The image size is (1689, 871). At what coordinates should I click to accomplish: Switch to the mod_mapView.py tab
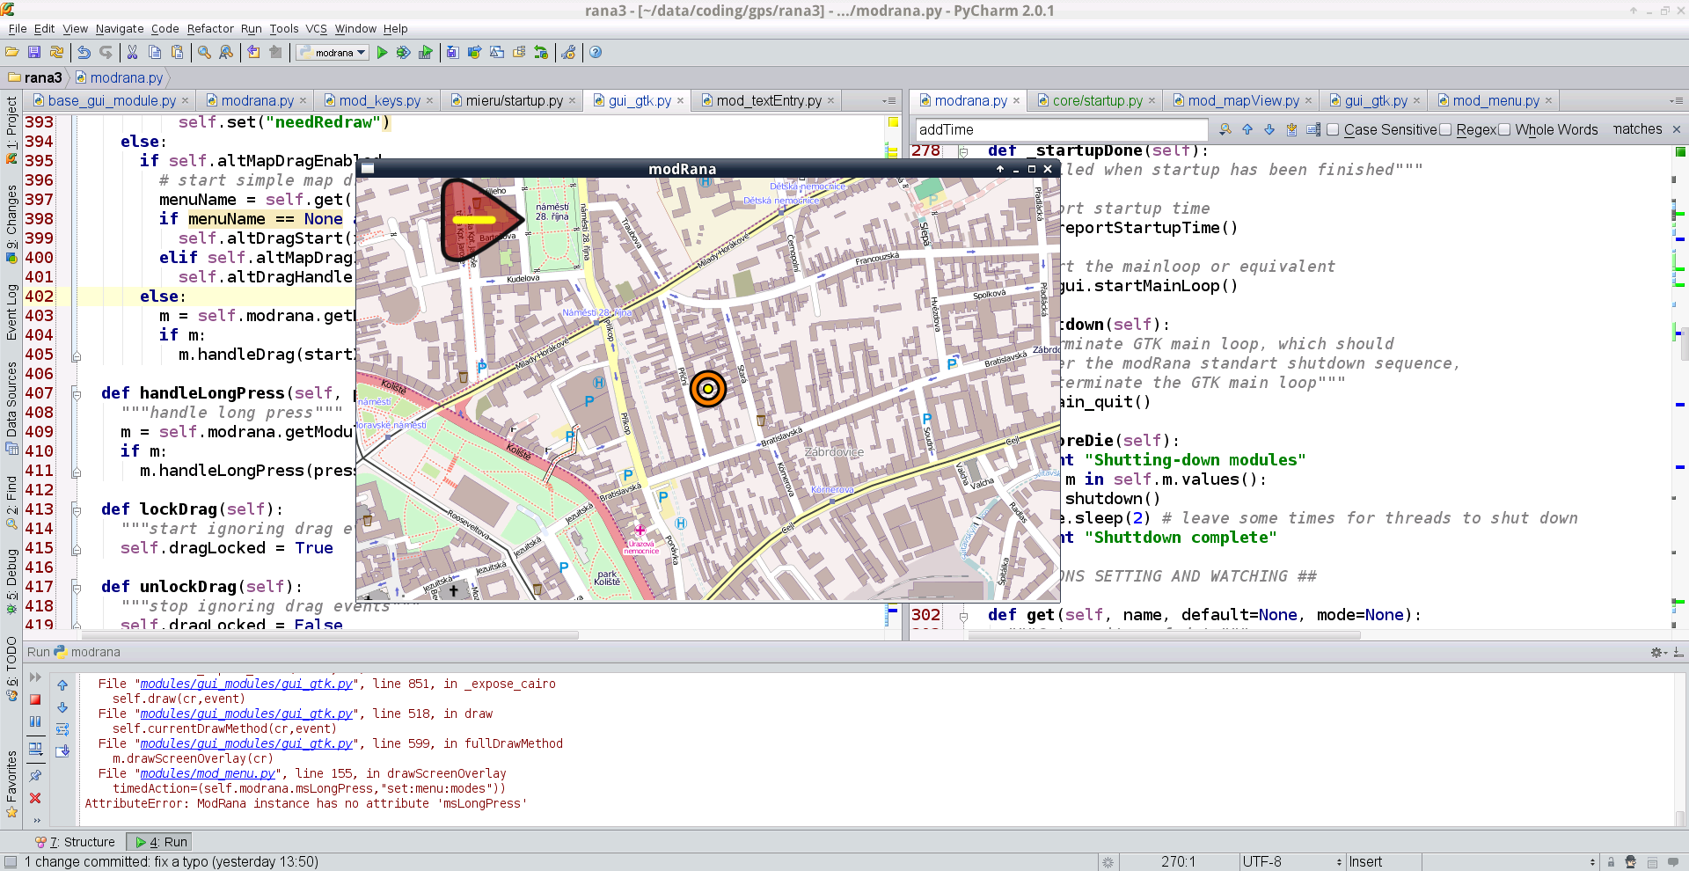tap(1242, 101)
